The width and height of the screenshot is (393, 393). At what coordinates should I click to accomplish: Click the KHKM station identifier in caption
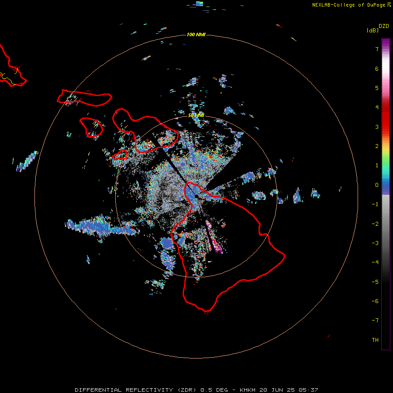click(x=248, y=390)
